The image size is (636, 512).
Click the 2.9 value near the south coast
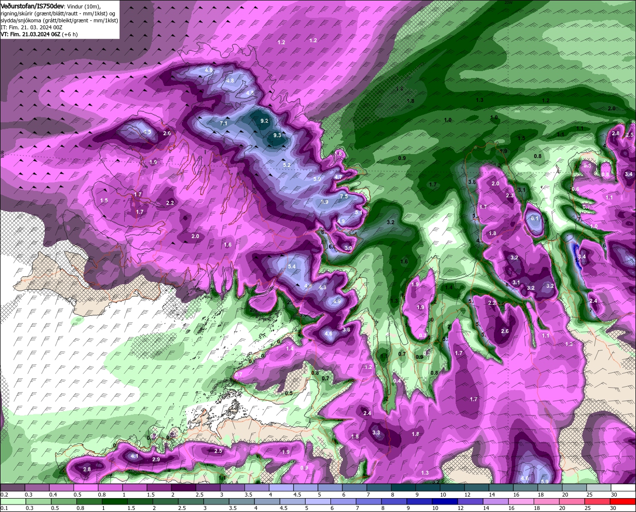[156, 459]
